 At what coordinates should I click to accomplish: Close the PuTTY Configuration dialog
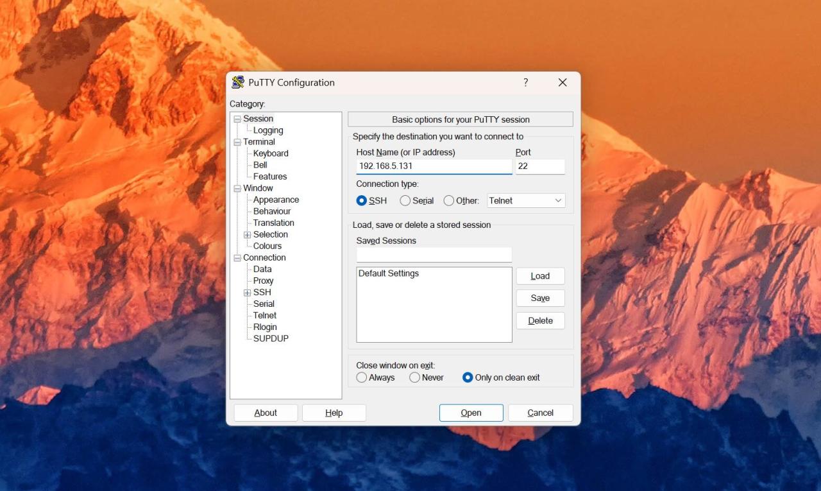(x=563, y=82)
